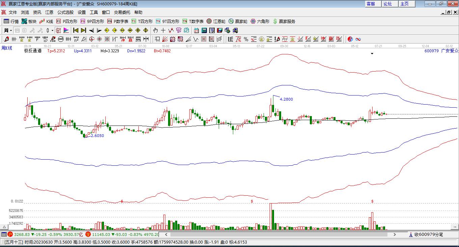Click the 收600979分笔 status panel
The height and width of the screenshot is (247, 459).
(x=429, y=234)
